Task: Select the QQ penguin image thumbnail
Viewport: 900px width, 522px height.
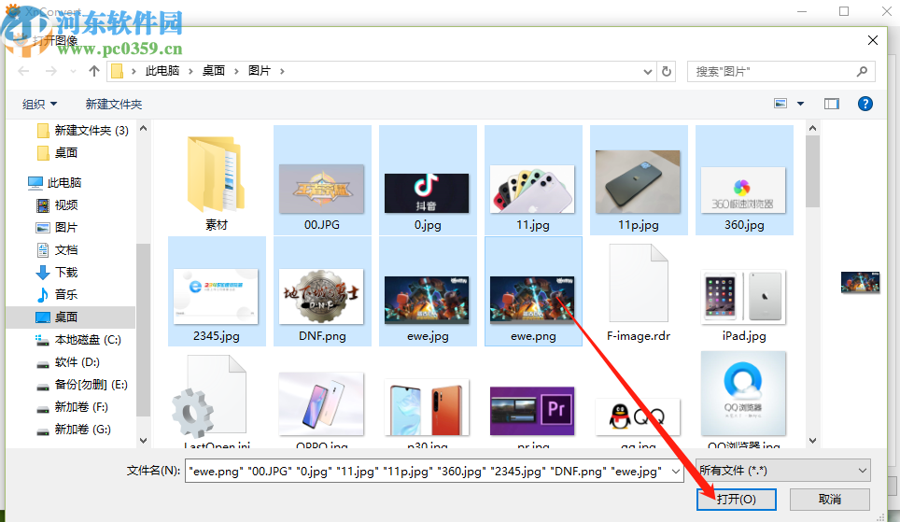Action: click(x=638, y=416)
